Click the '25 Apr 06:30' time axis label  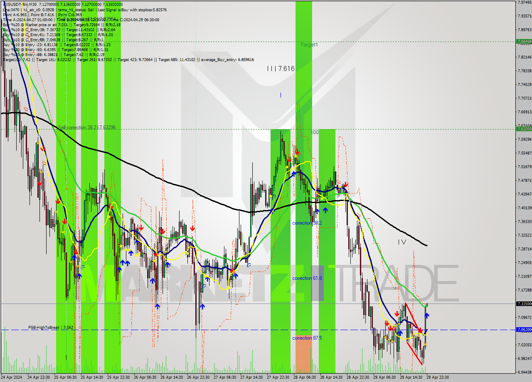[65, 377]
